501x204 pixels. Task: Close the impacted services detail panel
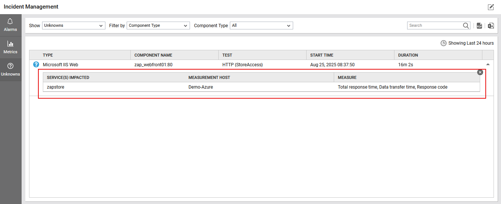pos(480,72)
